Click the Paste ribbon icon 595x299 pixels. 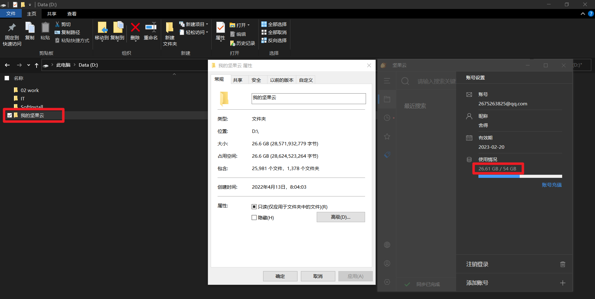[45, 31]
